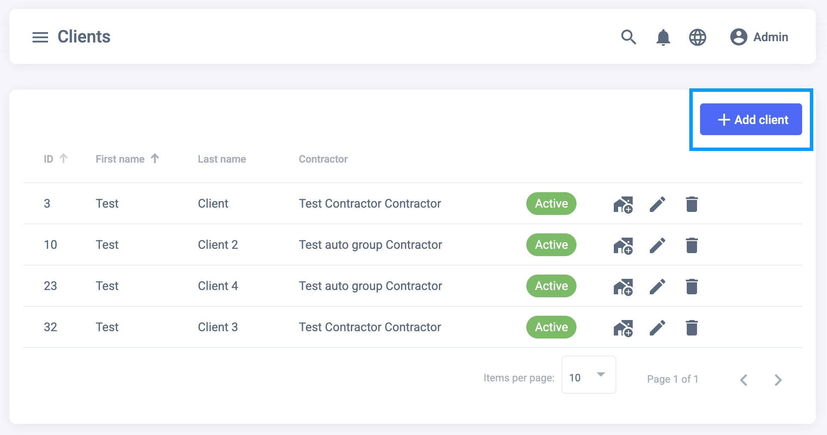The width and height of the screenshot is (827, 435).
Task: Delete client with ID 23
Action: click(x=691, y=287)
